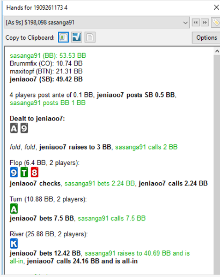Click the dealt 9 hole card
The width and height of the screenshot is (220, 277).
pyautogui.click(x=24, y=128)
